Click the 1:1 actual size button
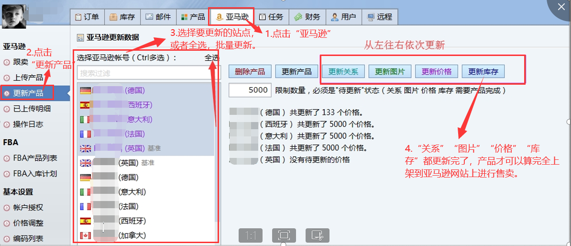 (251, 236)
